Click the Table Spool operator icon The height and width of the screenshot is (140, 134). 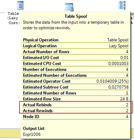(20, 5)
